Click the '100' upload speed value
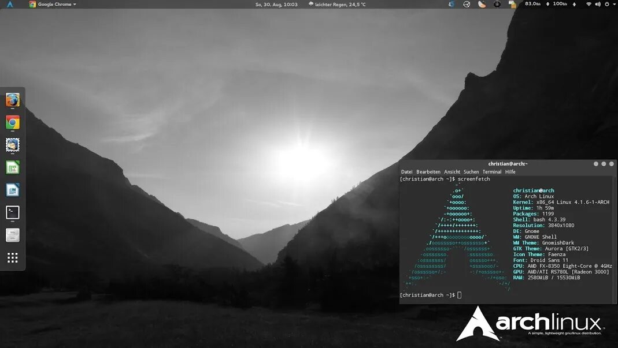The image size is (618, 348). [560, 3]
